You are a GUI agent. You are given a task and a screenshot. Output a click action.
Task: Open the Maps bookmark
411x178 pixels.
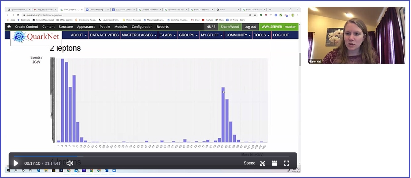tap(220, 20)
